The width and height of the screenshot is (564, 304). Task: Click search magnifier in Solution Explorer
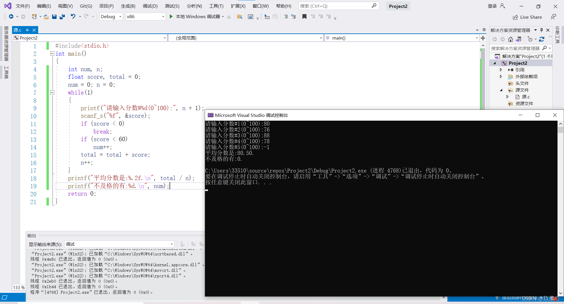pyautogui.click(x=544, y=48)
